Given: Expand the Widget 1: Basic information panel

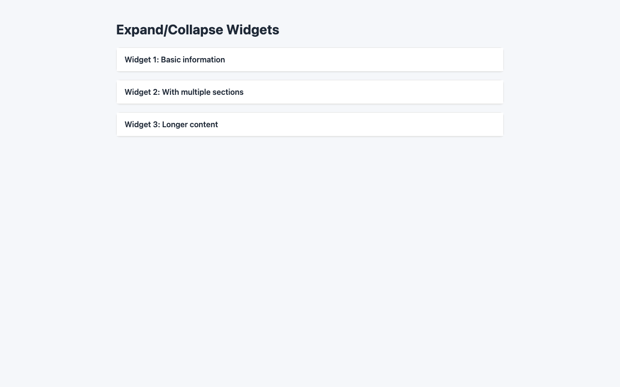Looking at the screenshot, I should click(310, 60).
